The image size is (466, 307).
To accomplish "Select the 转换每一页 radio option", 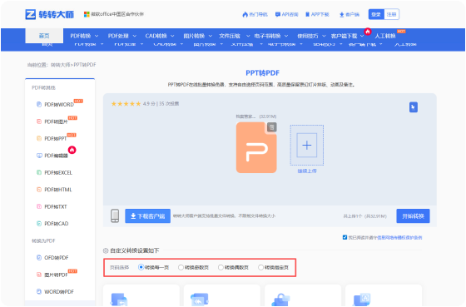I will pos(141,267).
